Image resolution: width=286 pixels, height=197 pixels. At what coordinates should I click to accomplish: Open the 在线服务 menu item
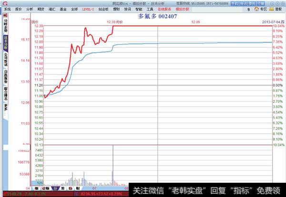[164, 9]
